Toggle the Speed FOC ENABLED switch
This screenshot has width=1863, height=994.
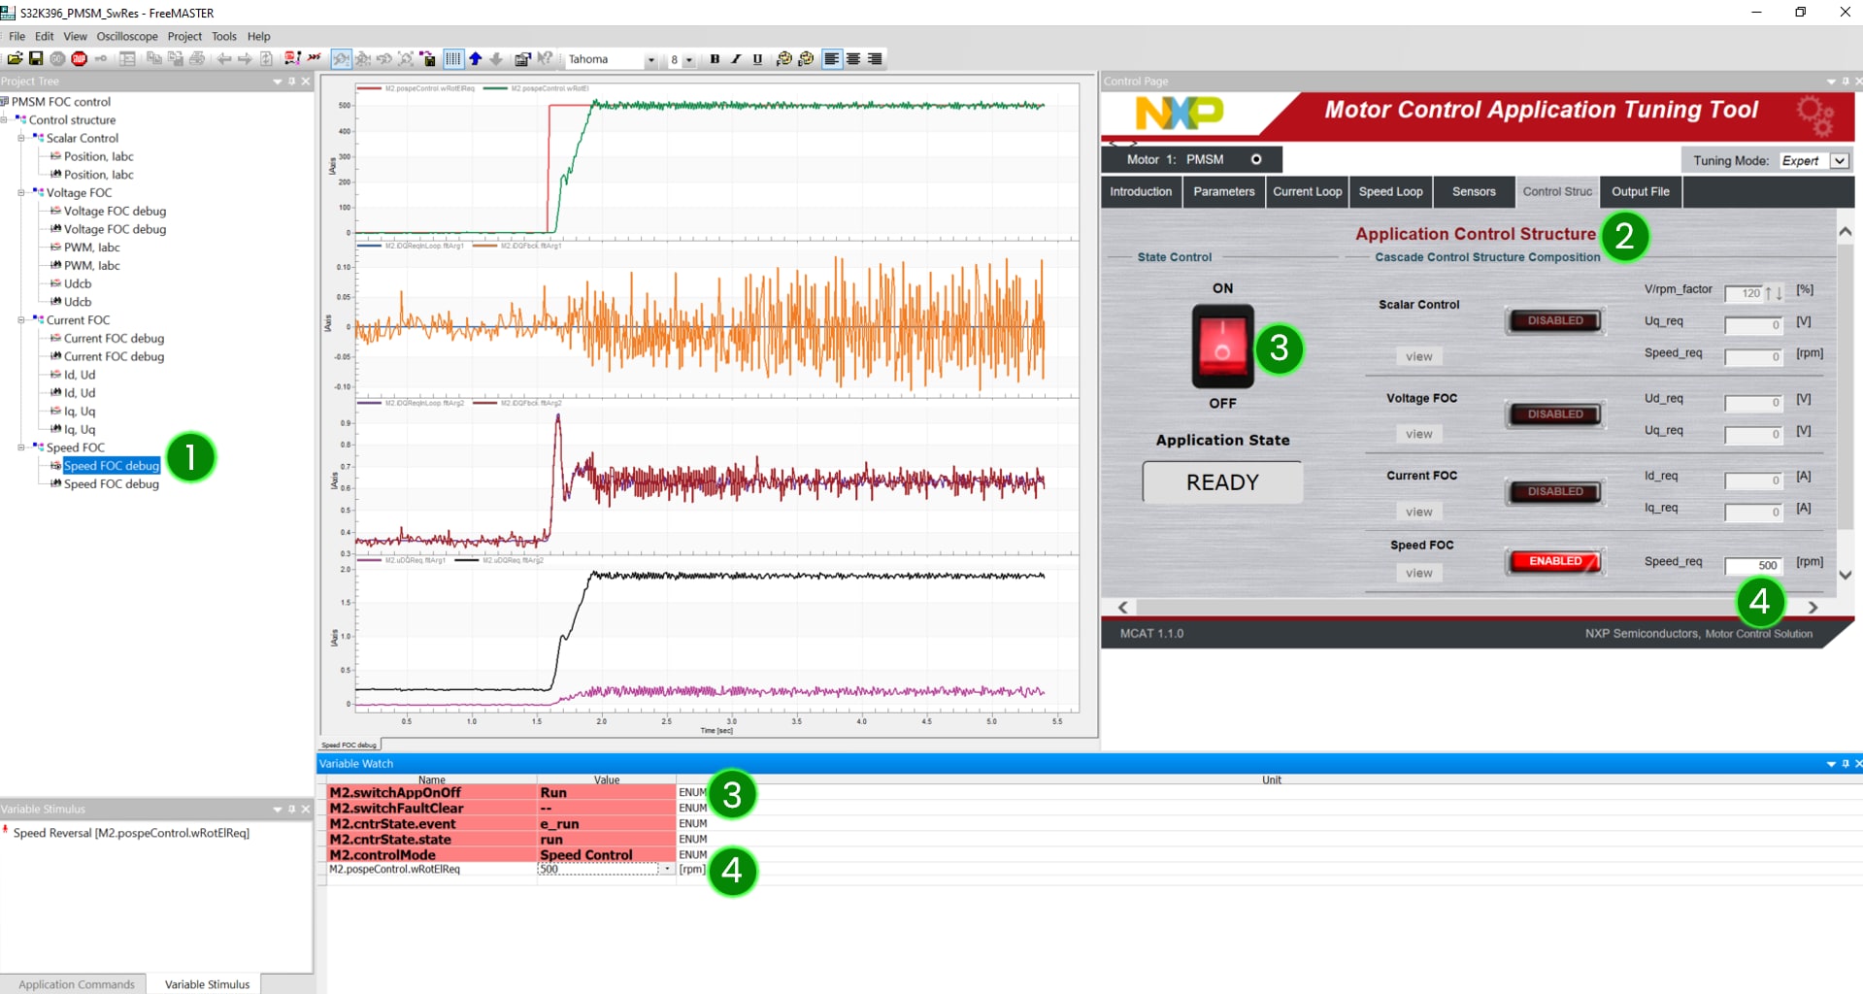click(1554, 561)
